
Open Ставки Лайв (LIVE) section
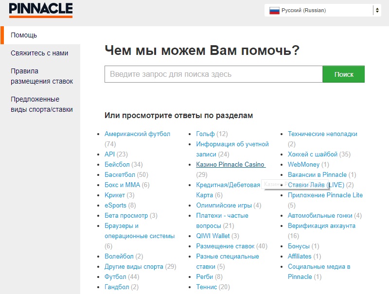click(316, 185)
